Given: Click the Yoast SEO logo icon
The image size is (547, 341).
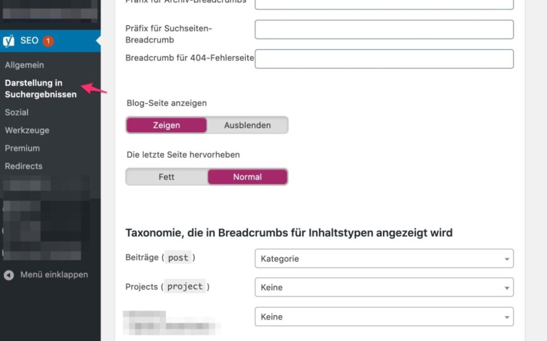Looking at the screenshot, I should [x=9, y=41].
